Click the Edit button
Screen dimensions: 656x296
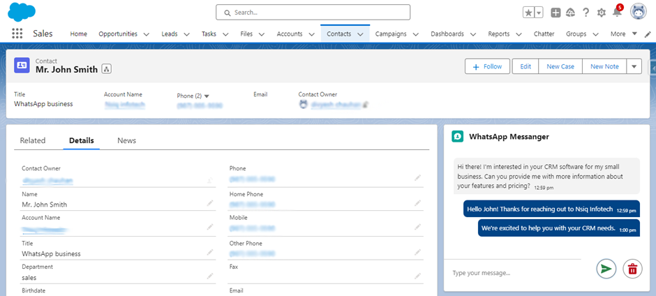tap(525, 66)
